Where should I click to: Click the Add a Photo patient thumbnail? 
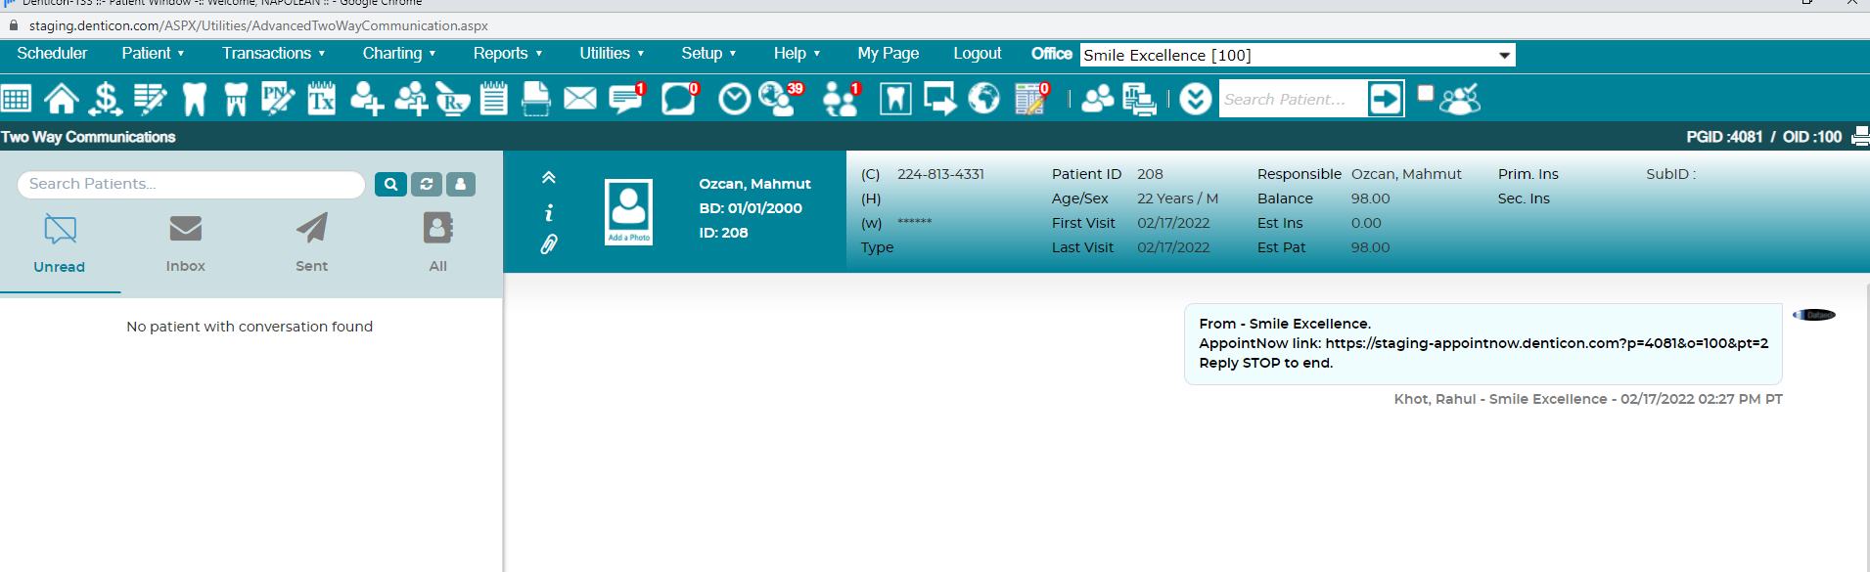pos(628,211)
